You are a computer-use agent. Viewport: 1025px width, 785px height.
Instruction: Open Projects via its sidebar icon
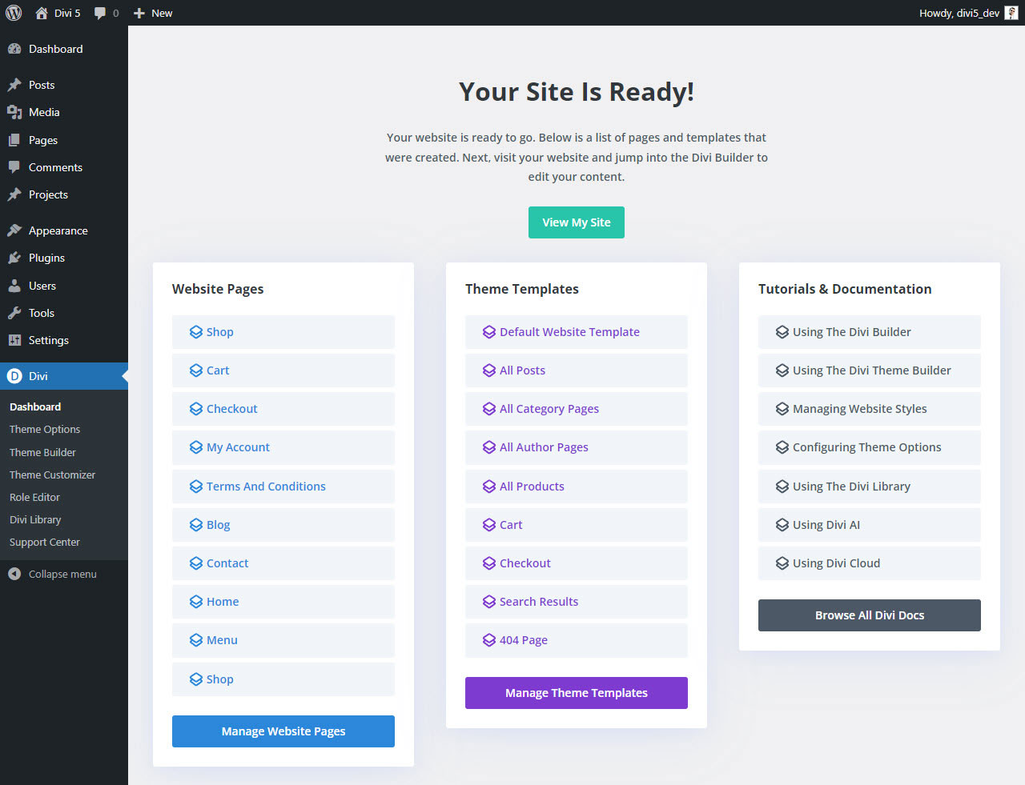pyautogui.click(x=14, y=194)
